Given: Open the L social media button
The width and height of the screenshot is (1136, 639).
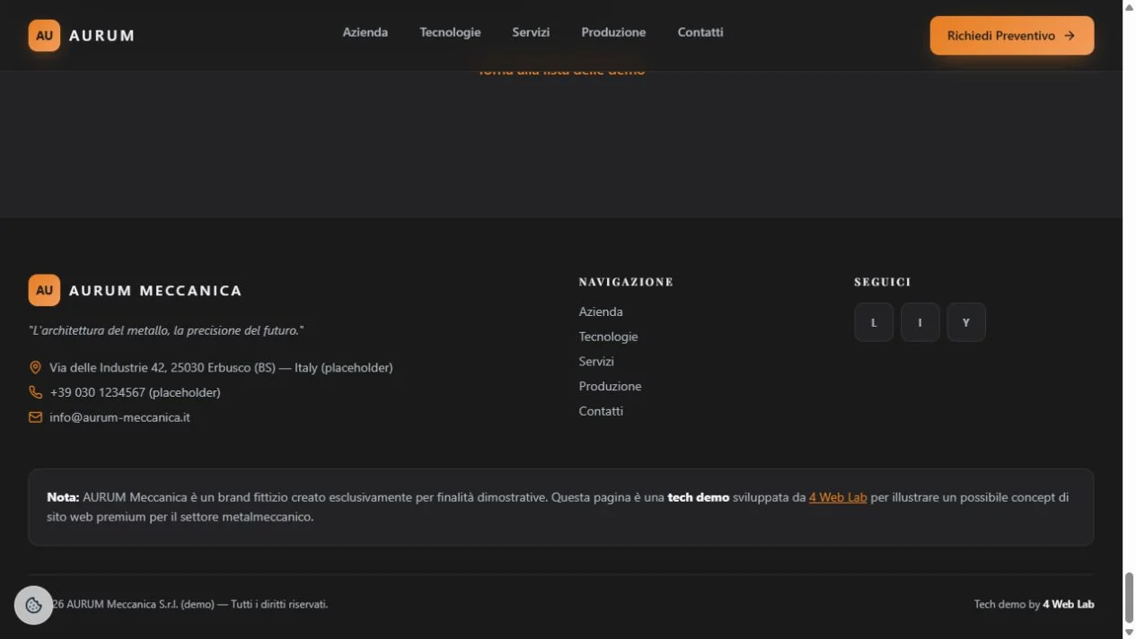Looking at the screenshot, I should click(x=874, y=322).
